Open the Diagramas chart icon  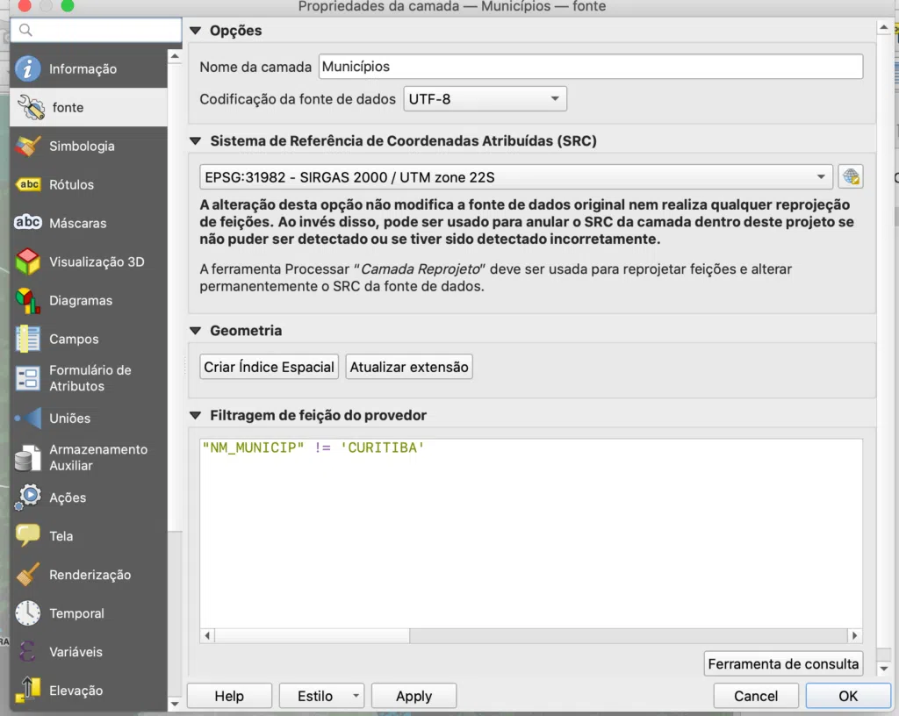27,301
